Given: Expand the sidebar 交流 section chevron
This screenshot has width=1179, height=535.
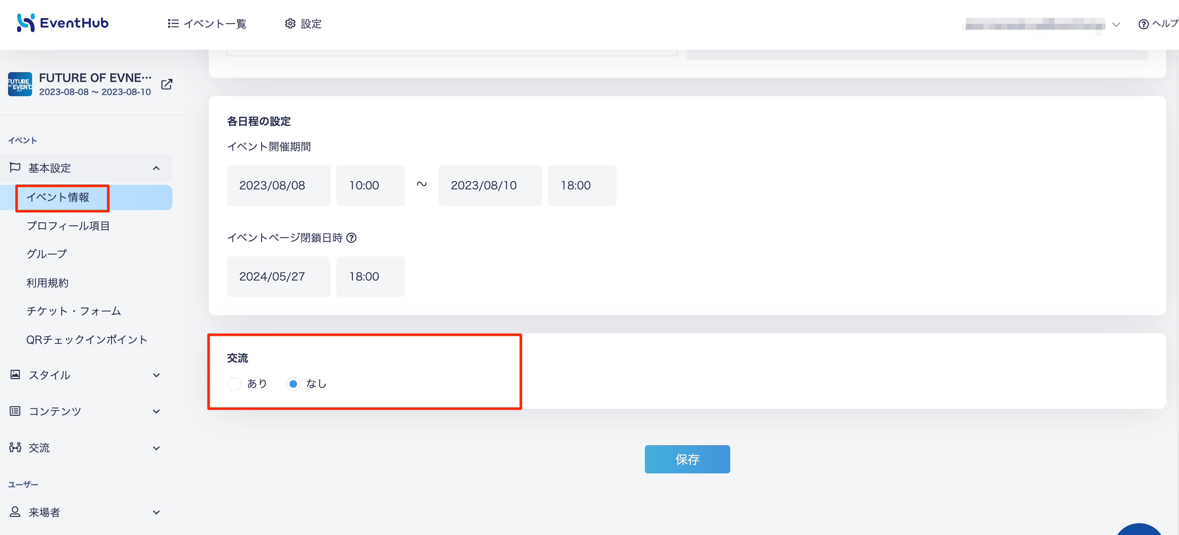Looking at the screenshot, I should [156, 448].
